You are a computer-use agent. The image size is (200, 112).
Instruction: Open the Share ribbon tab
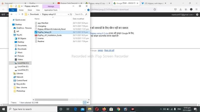click(x=30, y=10)
